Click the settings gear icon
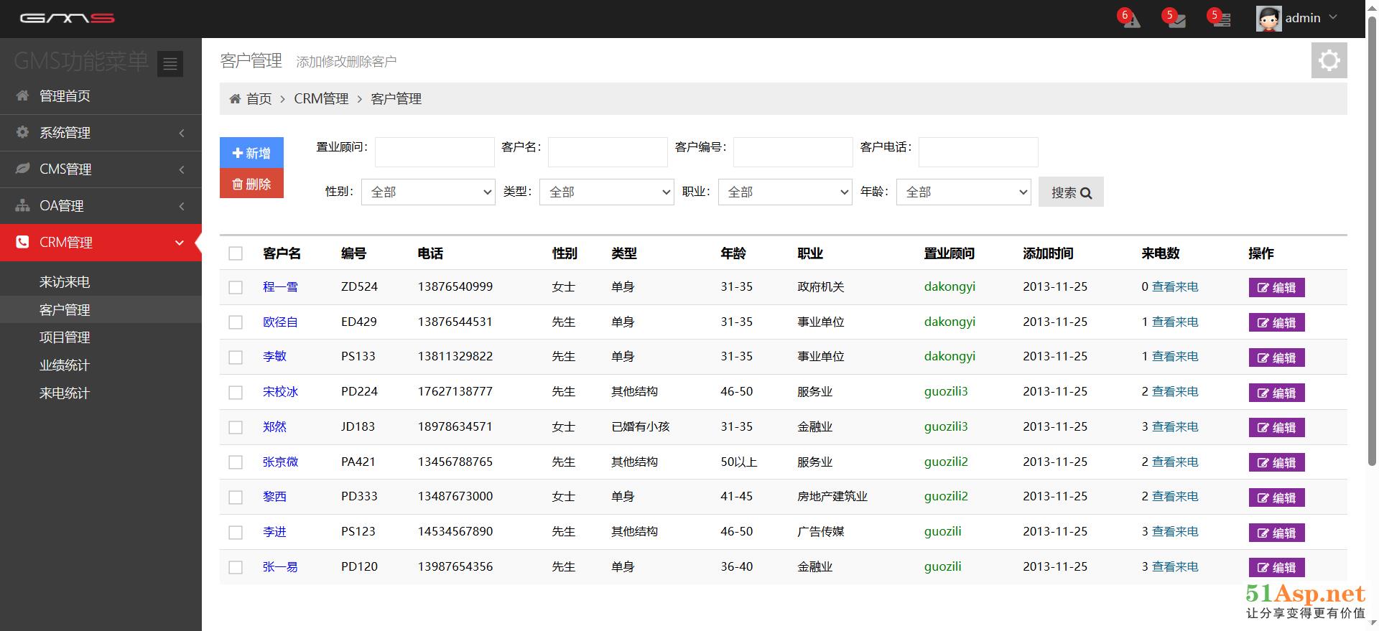The height and width of the screenshot is (631, 1379). 1329,60
